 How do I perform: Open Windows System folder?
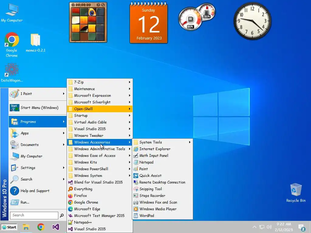100,176
